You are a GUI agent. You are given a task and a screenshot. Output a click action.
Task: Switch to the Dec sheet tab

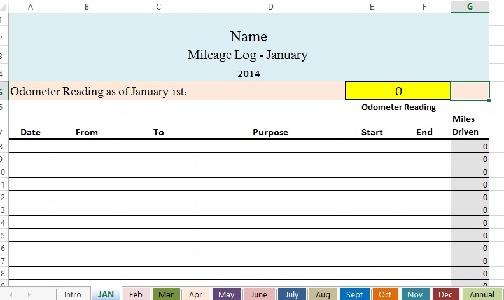[445, 294]
